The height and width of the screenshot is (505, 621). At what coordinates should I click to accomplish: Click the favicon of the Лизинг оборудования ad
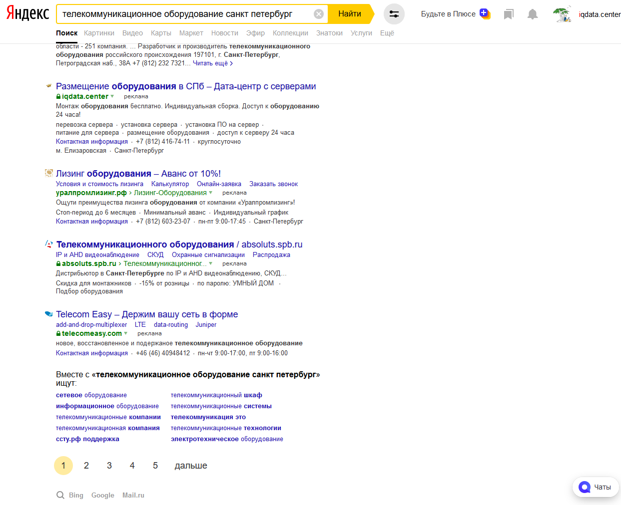[49, 173]
